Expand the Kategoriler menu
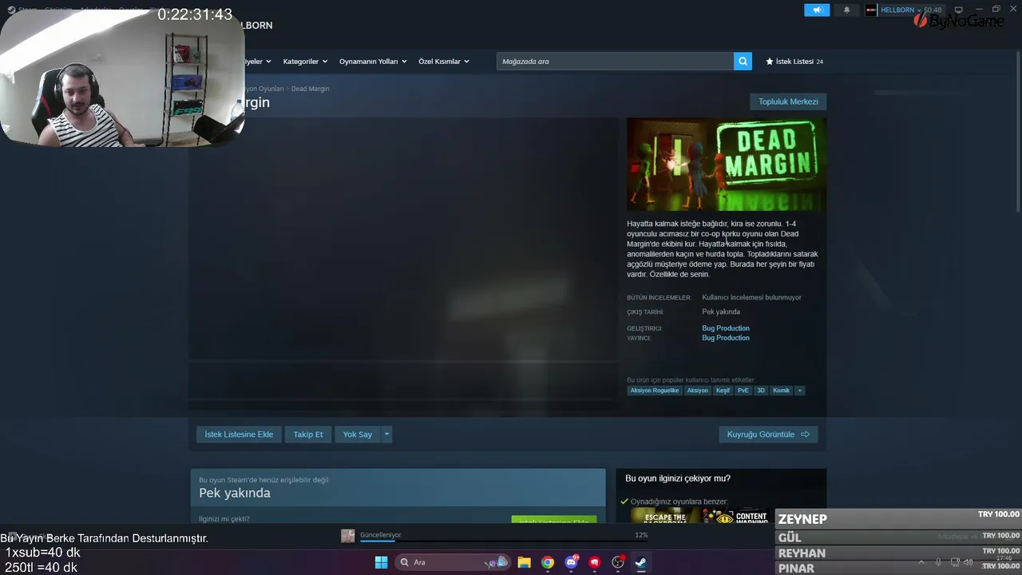Image resolution: width=1022 pixels, height=575 pixels. click(304, 61)
